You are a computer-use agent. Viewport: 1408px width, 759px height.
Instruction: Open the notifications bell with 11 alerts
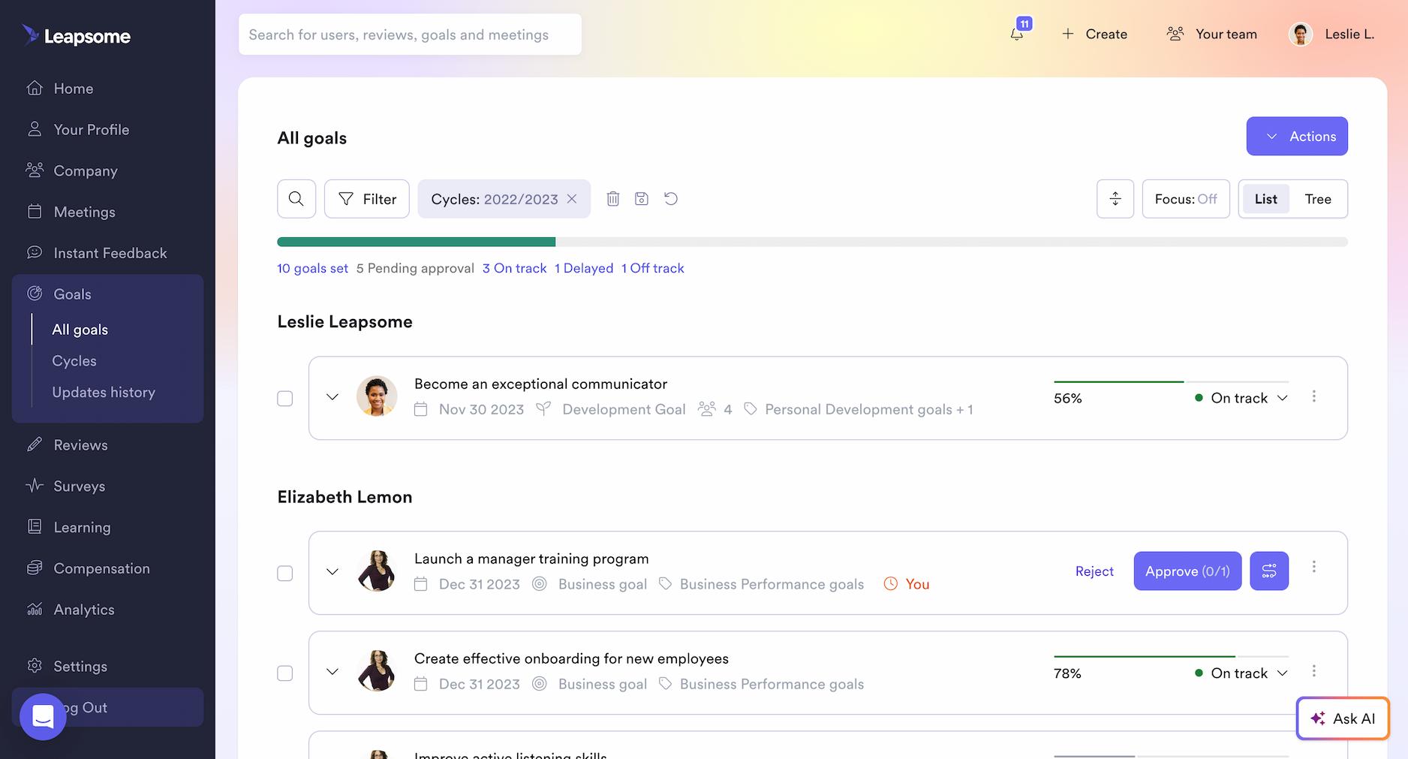(1017, 33)
